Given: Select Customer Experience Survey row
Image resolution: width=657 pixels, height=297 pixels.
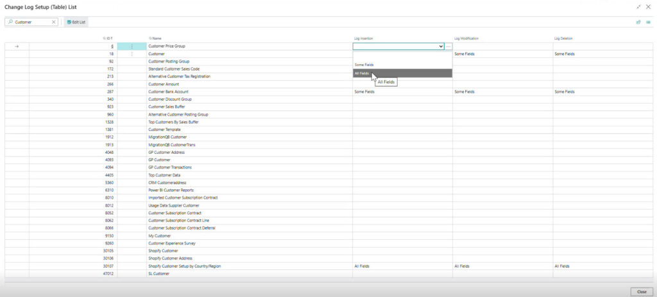Looking at the screenshot, I should point(328,243).
